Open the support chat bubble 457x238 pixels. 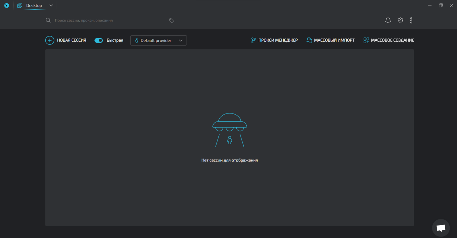coord(441,227)
